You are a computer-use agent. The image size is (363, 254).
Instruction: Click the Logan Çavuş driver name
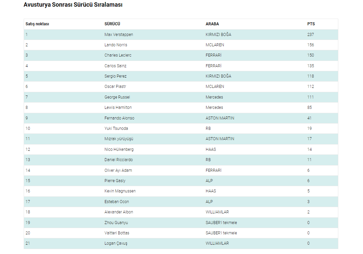coord(116,243)
